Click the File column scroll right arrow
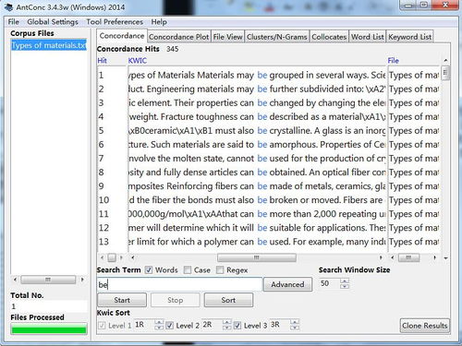 click(x=434, y=257)
